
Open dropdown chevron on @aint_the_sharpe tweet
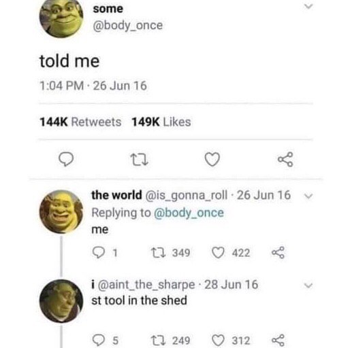(309, 285)
